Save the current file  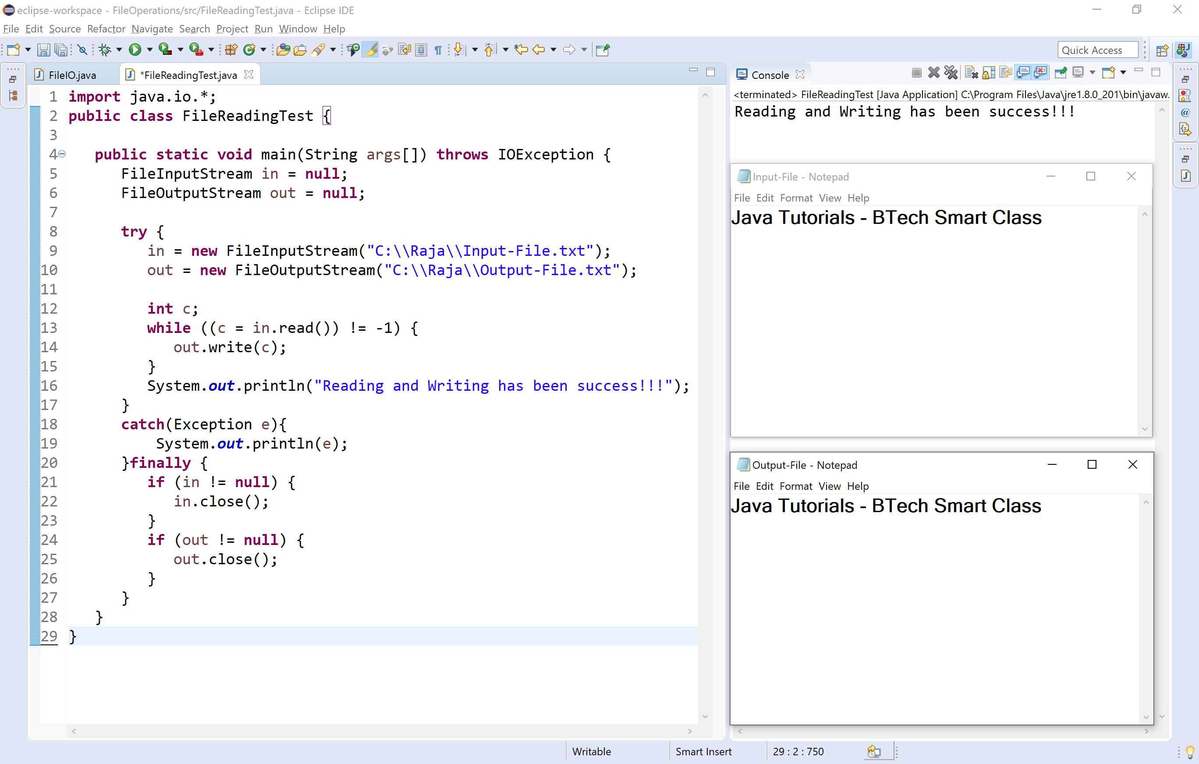coord(44,50)
